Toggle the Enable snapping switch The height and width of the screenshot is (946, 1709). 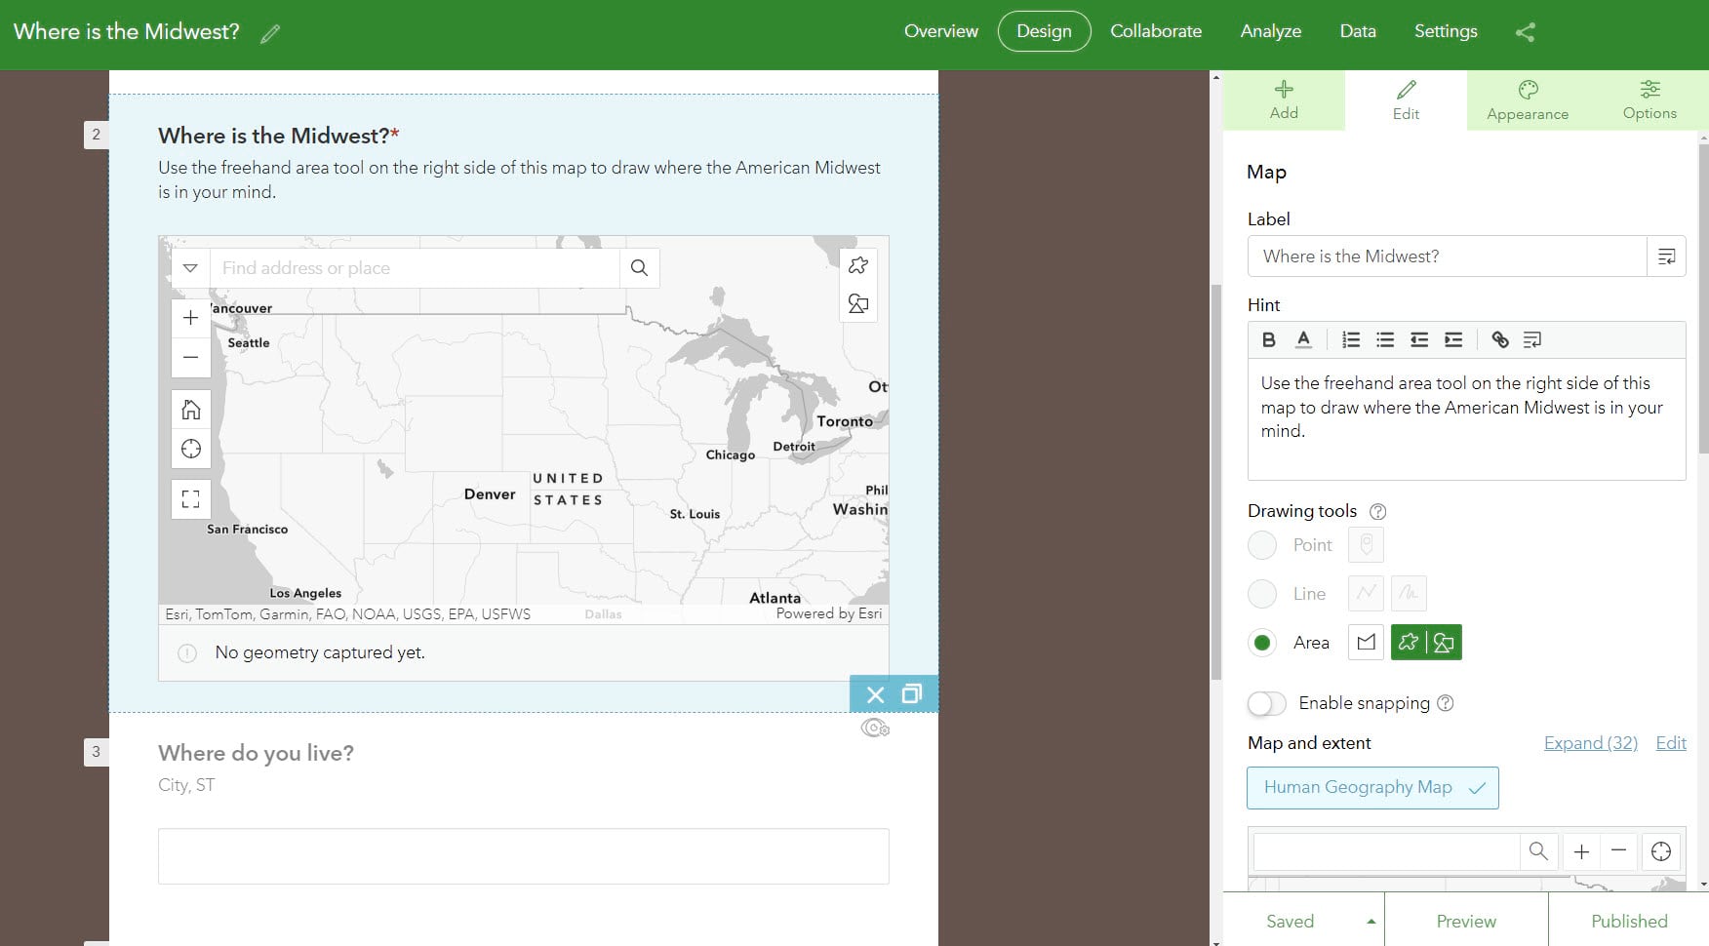point(1267,703)
